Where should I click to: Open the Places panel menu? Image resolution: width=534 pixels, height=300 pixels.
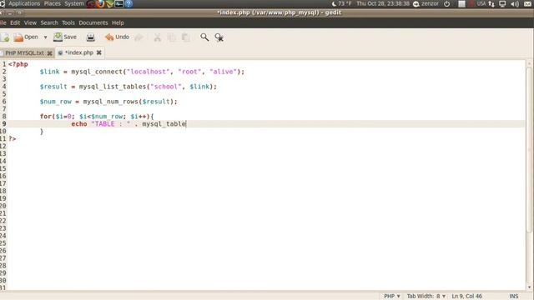pos(52,3)
